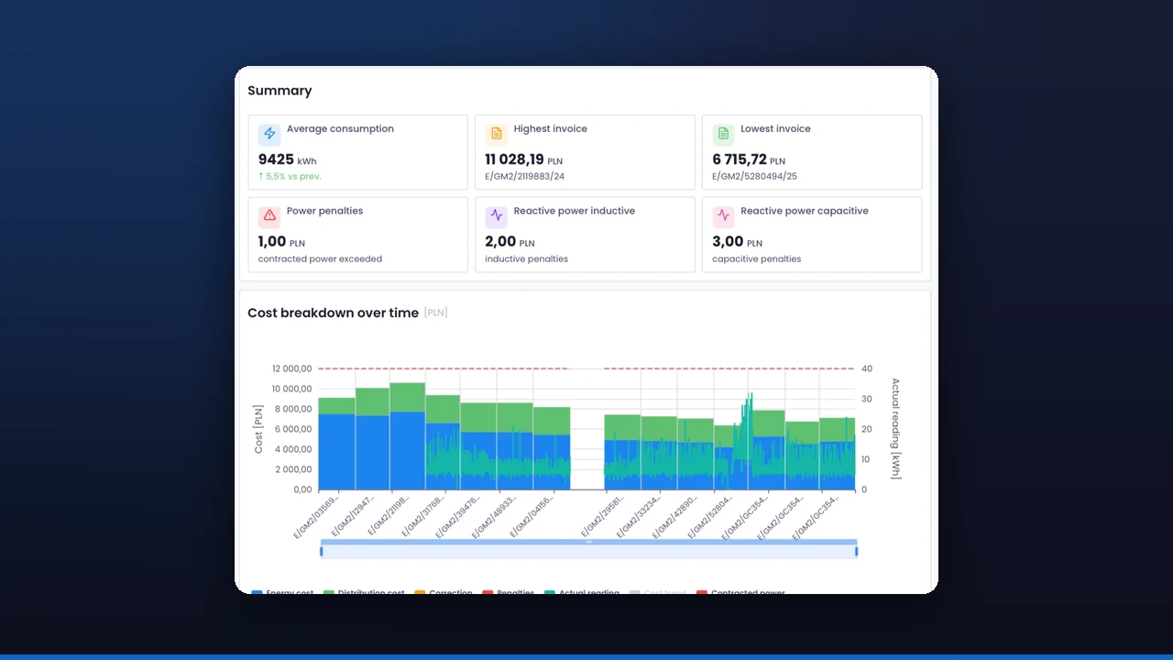The image size is (1173, 660).
Task: Click the Power penalties card
Action: pyautogui.click(x=357, y=235)
